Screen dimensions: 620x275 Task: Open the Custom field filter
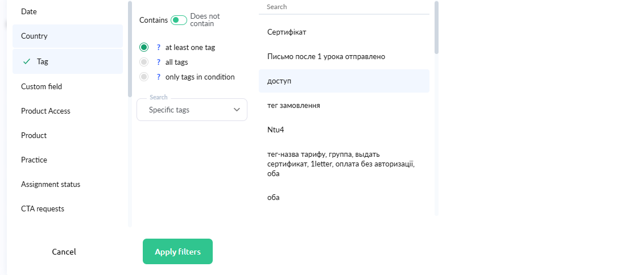click(x=68, y=86)
